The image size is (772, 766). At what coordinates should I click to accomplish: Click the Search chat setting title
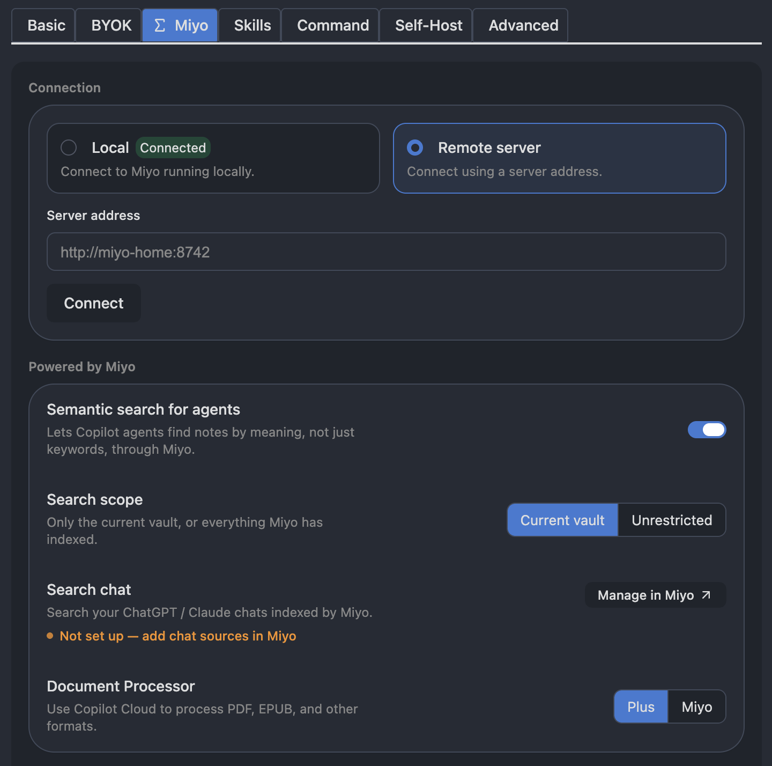tap(89, 590)
